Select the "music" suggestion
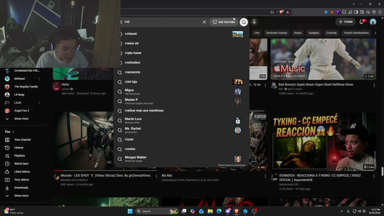 181,139
